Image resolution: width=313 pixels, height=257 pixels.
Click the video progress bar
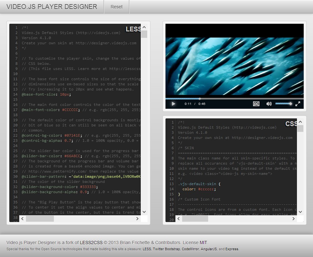point(234,99)
